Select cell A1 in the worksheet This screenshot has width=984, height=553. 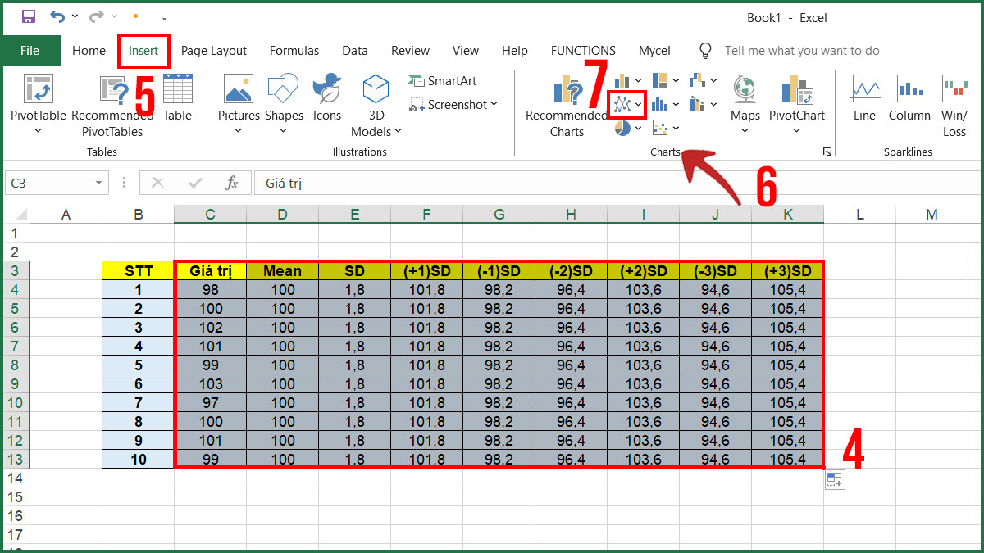pos(66,233)
